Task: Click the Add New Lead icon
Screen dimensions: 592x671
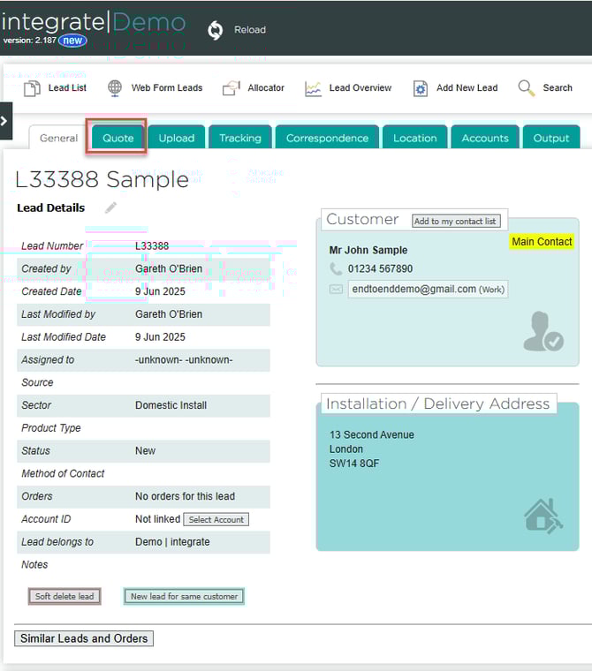Action: pos(421,88)
